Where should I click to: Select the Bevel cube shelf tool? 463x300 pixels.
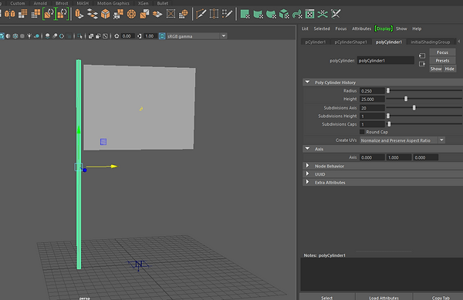coord(106,14)
